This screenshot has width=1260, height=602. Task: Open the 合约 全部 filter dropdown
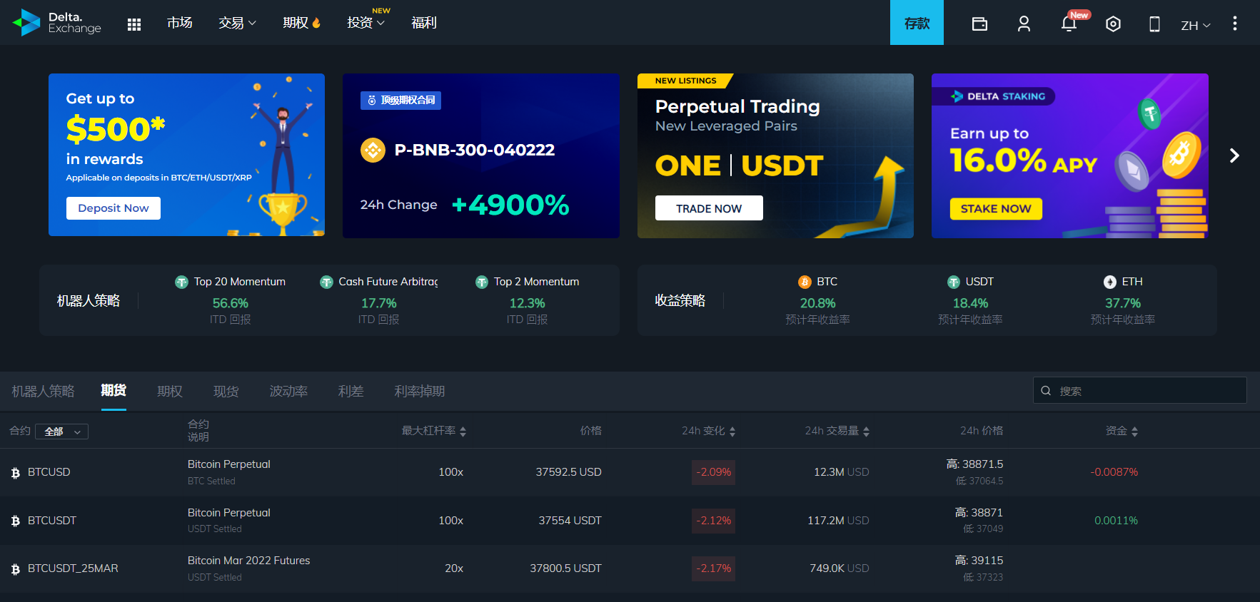62,432
